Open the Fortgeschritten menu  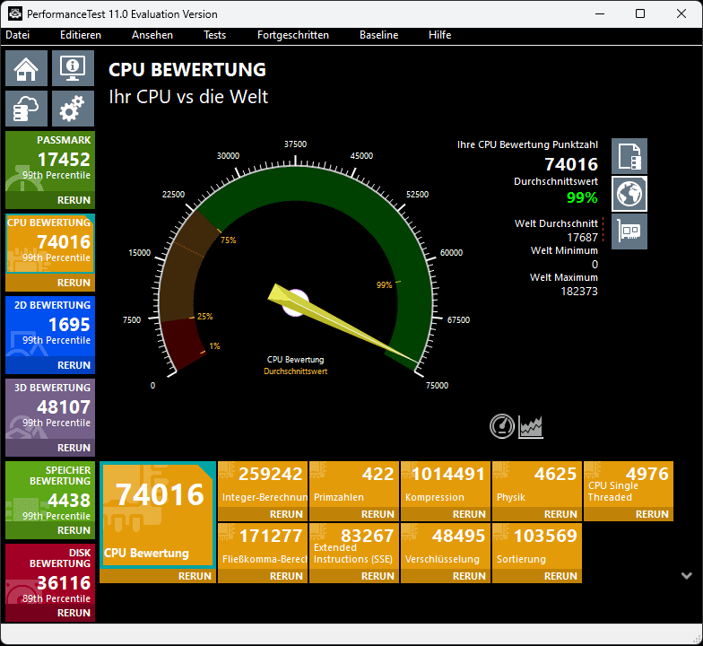(x=293, y=35)
